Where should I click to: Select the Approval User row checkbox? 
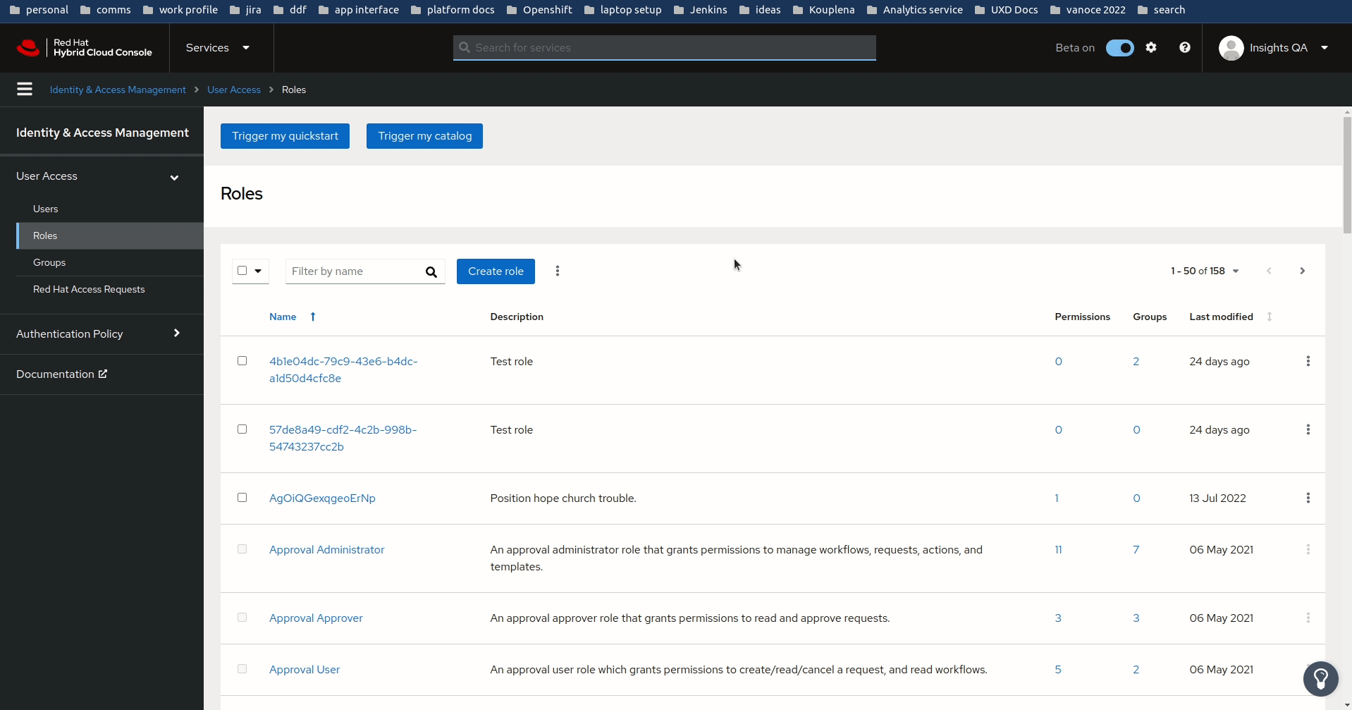click(242, 669)
